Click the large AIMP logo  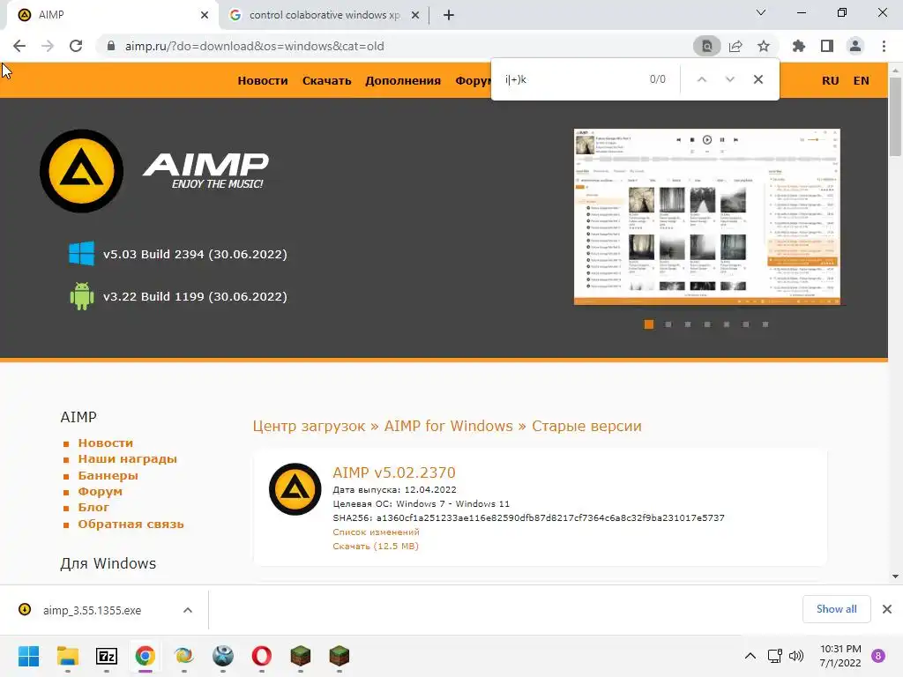click(82, 171)
